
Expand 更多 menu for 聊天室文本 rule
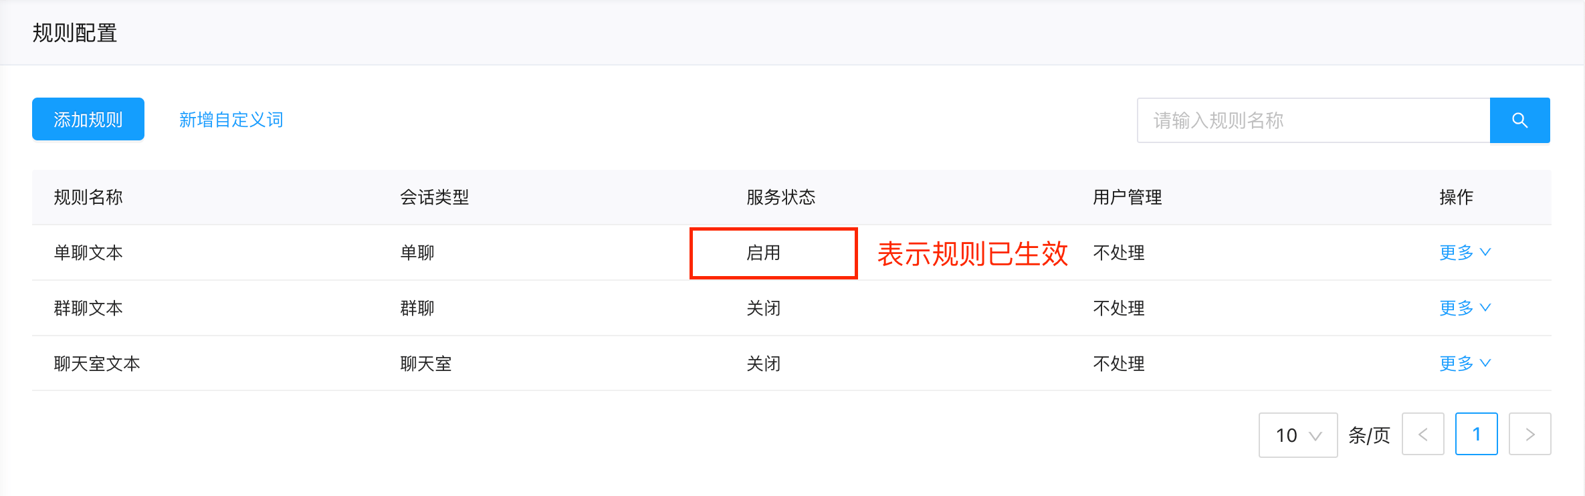click(x=1465, y=364)
